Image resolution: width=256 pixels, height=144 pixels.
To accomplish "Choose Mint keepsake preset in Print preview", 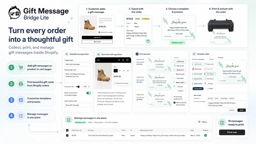I will (180, 74).
